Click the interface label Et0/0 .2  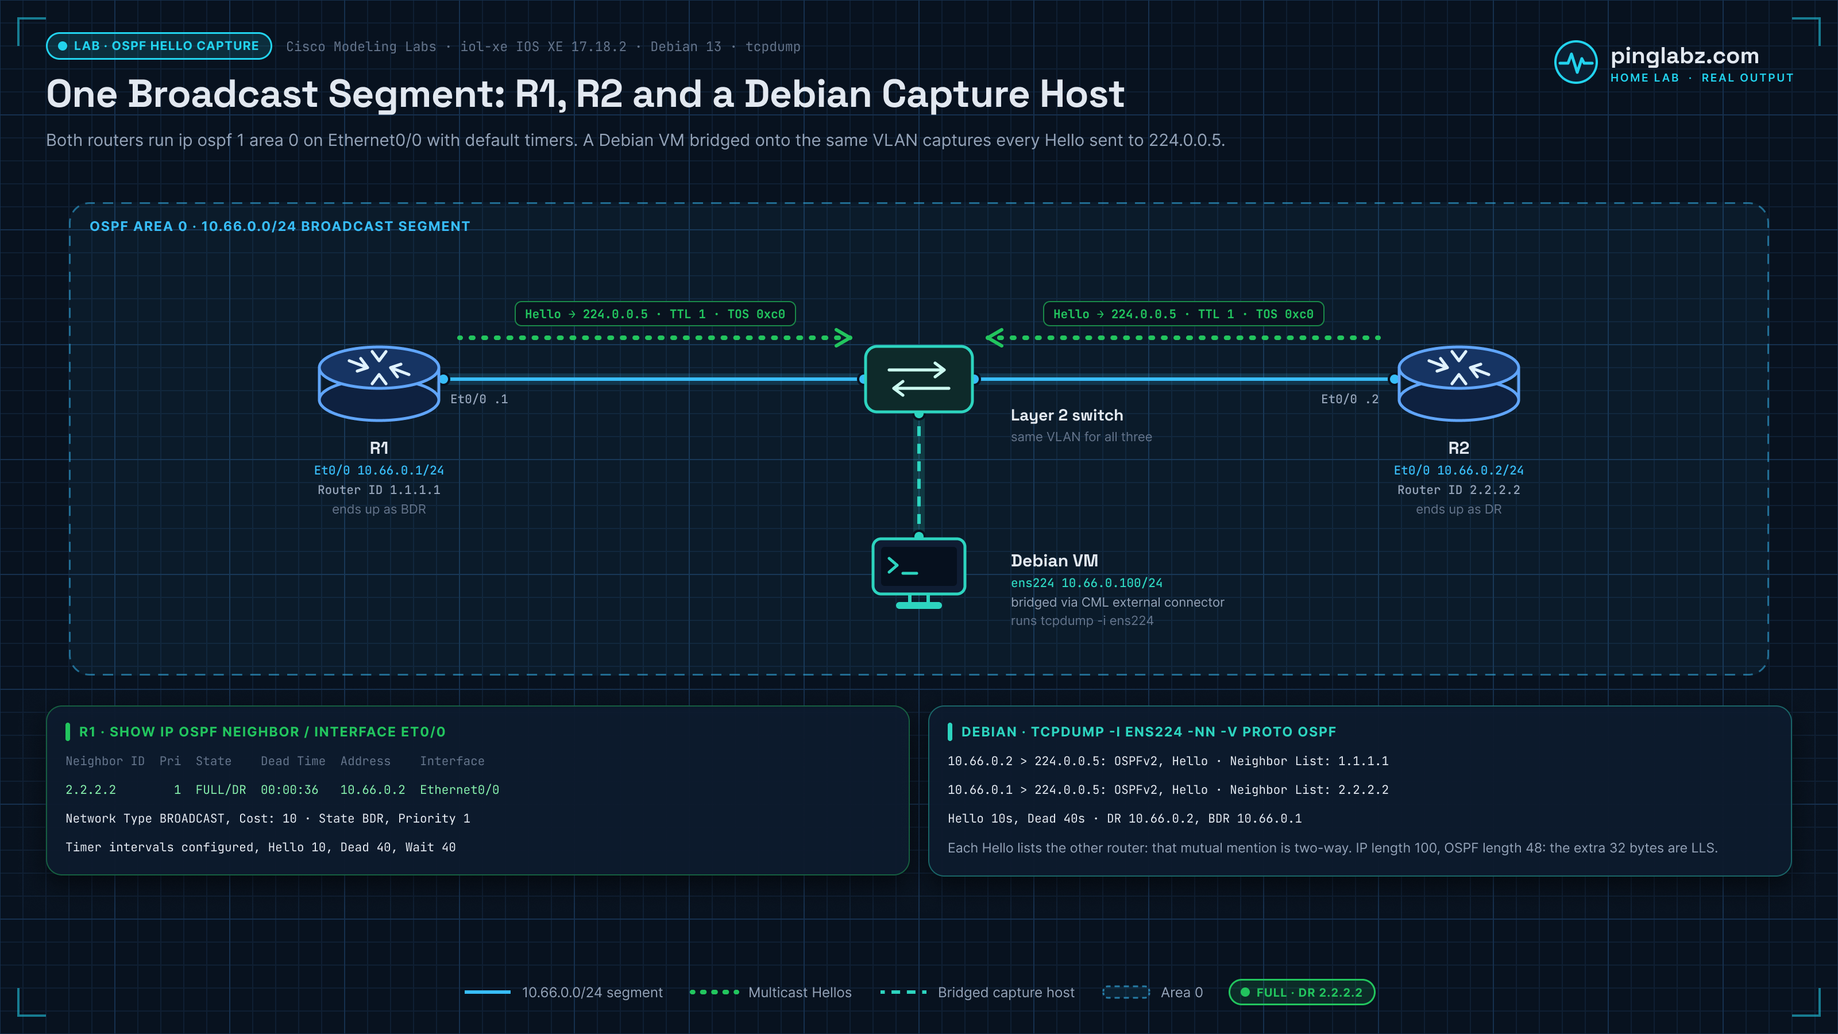pyautogui.click(x=1349, y=399)
